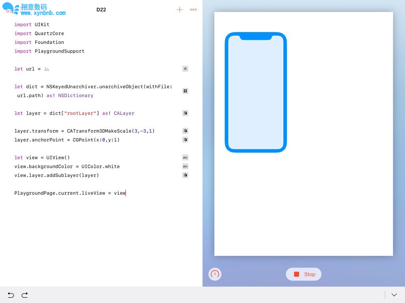The height and width of the screenshot is (303, 405).
Task: Show result cube for layer.transform line
Action: point(185,131)
